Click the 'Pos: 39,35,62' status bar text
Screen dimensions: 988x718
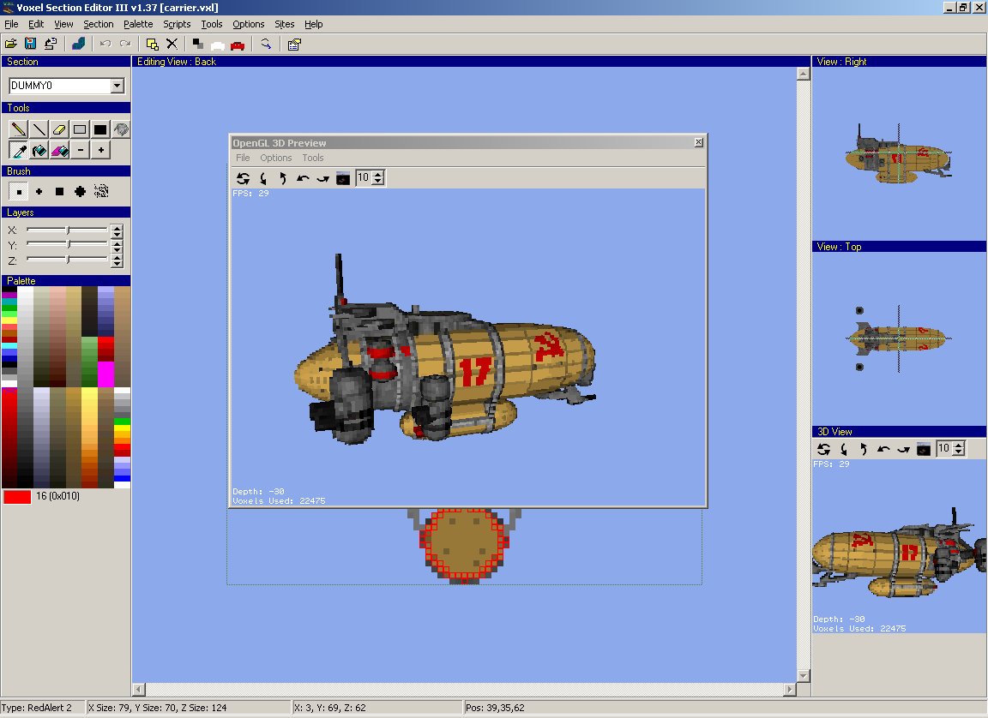(x=495, y=708)
